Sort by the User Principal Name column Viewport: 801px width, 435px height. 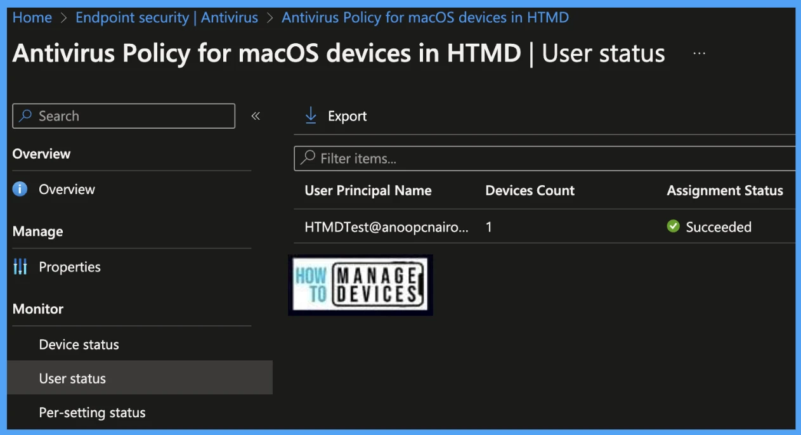[x=368, y=190]
